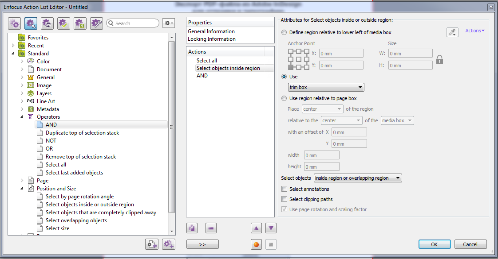Click the OK button
This screenshot has width=498, height=259.
pyautogui.click(x=435, y=244)
